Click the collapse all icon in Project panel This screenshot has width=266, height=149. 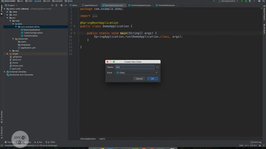point(57,5)
